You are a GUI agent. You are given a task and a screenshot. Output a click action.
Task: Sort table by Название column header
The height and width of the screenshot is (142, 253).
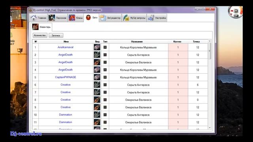(137, 41)
